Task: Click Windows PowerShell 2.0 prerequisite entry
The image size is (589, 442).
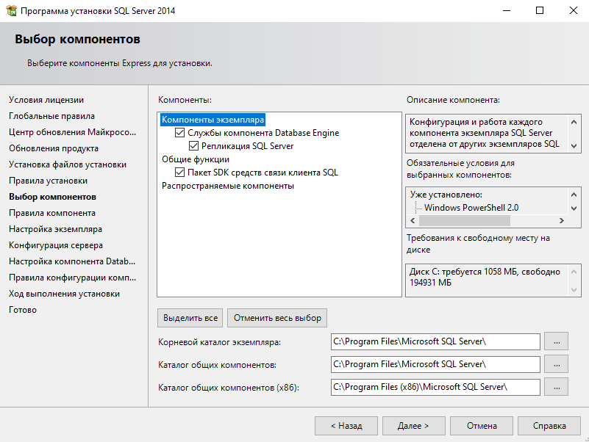Action: click(471, 208)
